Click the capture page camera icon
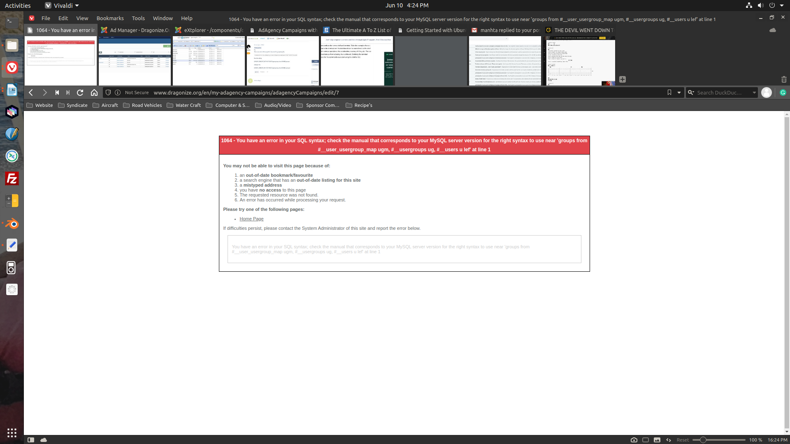The height and width of the screenshot is (444, 790). coord(634,440)
